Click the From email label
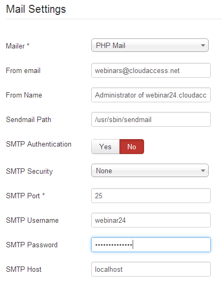Viewport: 222px width, 283px height. click(x=23, y=70)
